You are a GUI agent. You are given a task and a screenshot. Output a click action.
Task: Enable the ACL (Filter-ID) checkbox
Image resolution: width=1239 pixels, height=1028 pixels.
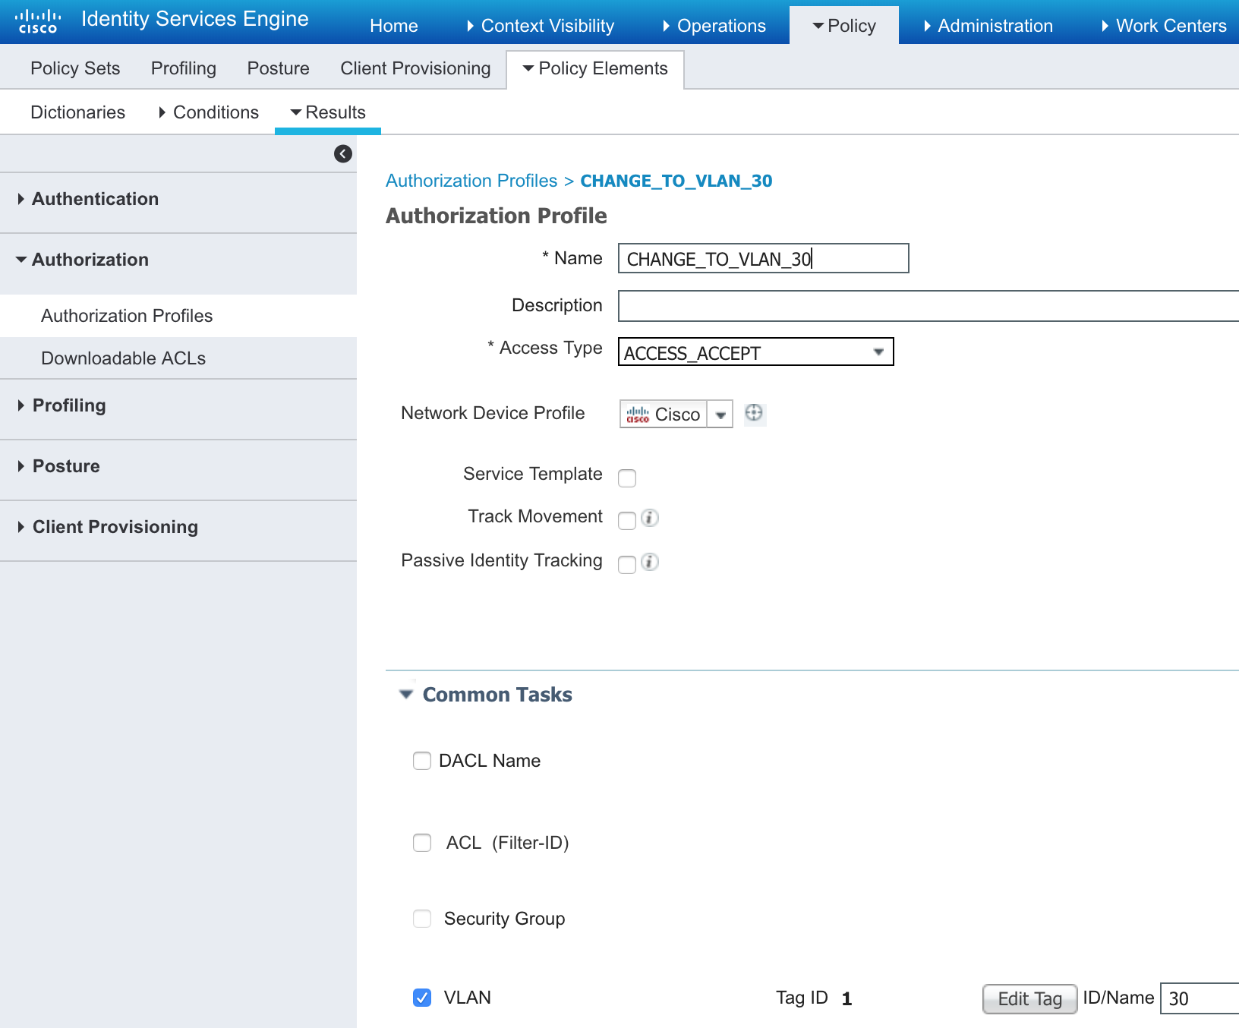coord(422,843)
